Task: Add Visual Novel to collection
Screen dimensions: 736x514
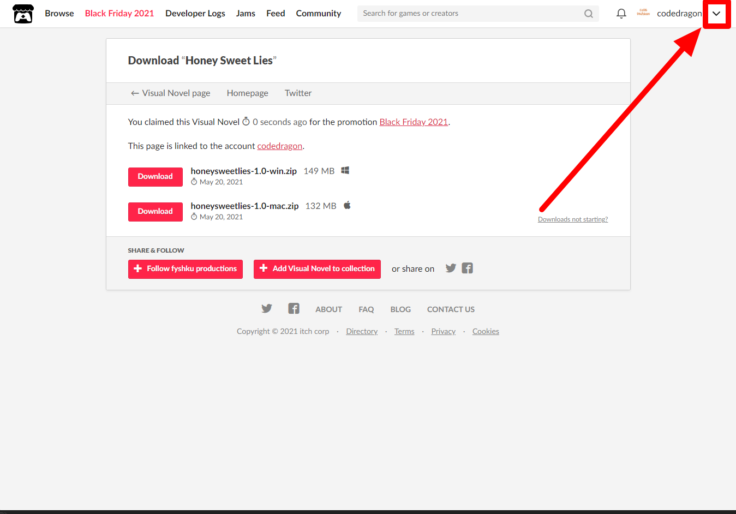Action: 317,269
